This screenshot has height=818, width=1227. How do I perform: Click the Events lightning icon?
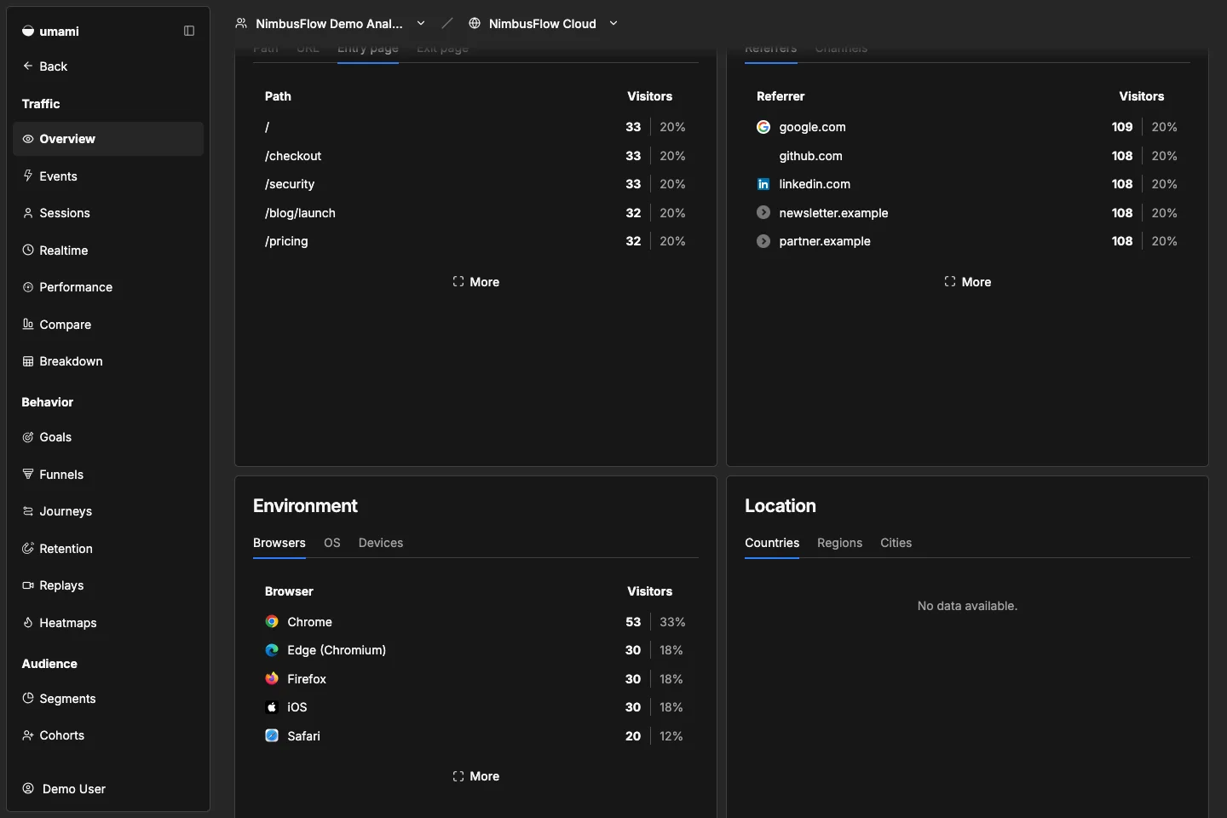point(28,176)
